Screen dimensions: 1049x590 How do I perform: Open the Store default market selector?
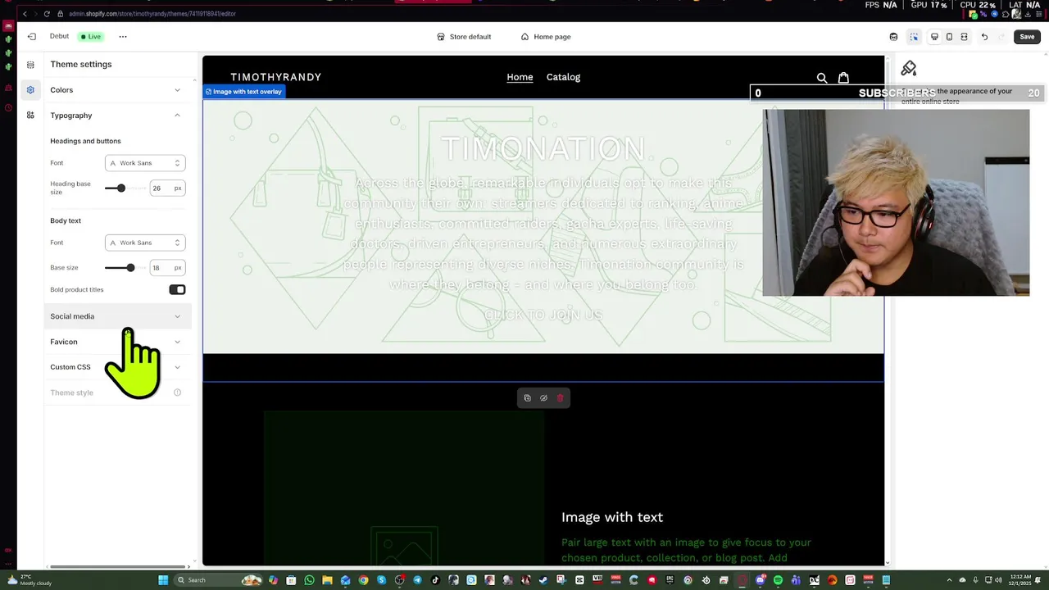pos(464,37)
